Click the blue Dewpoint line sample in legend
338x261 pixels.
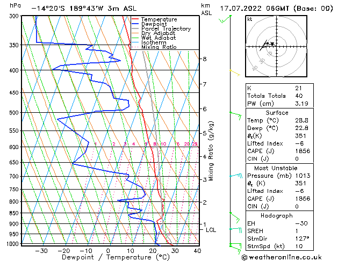[x=135, y=24]
